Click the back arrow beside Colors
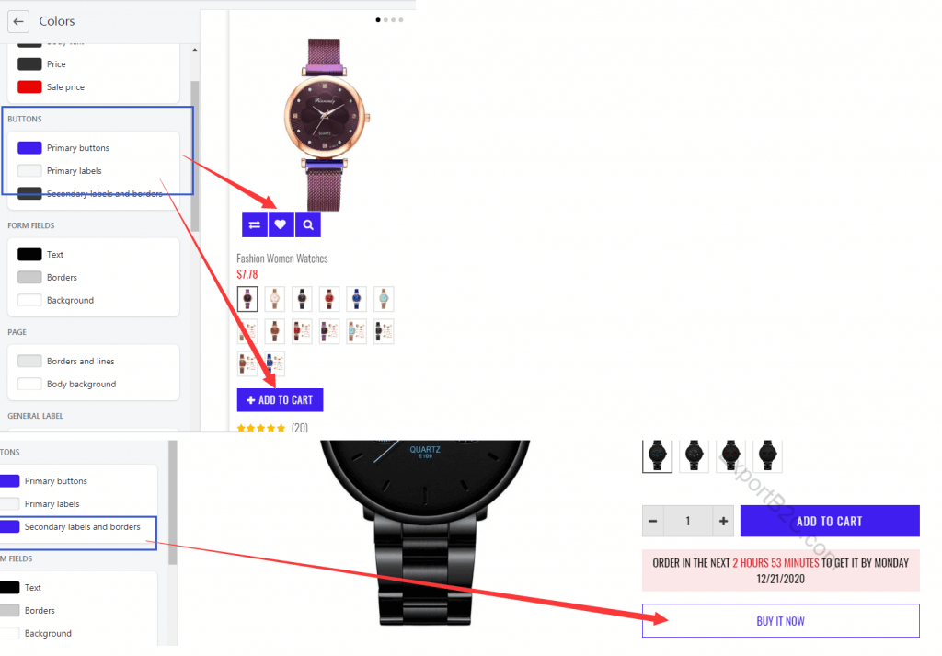Viewport: 942px width, 656px height. (x=18, y=22)
